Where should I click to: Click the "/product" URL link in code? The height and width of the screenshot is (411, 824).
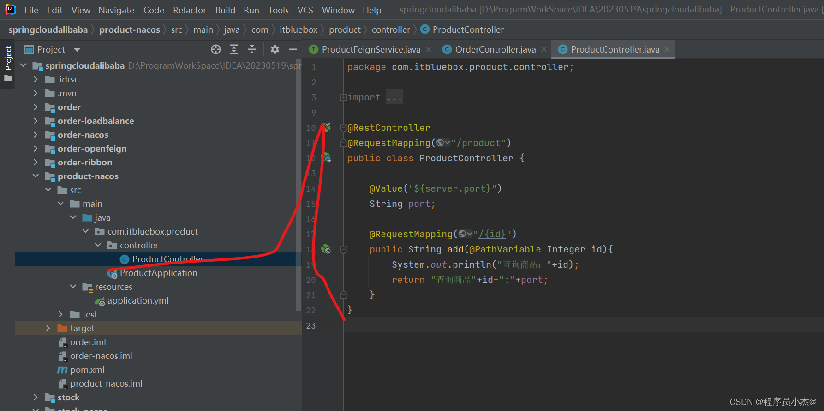(x=478, y=143)
